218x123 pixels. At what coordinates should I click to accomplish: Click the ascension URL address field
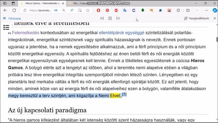tap(40, 10)
